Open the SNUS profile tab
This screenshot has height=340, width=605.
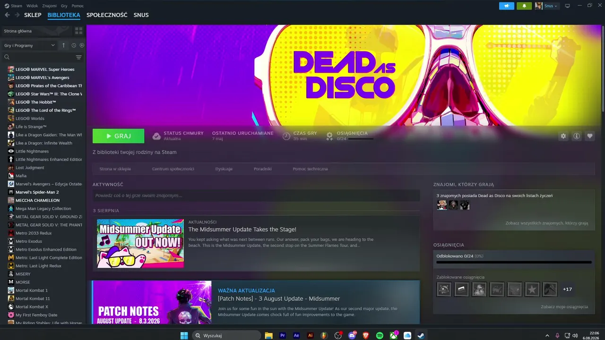pos(141,15)
